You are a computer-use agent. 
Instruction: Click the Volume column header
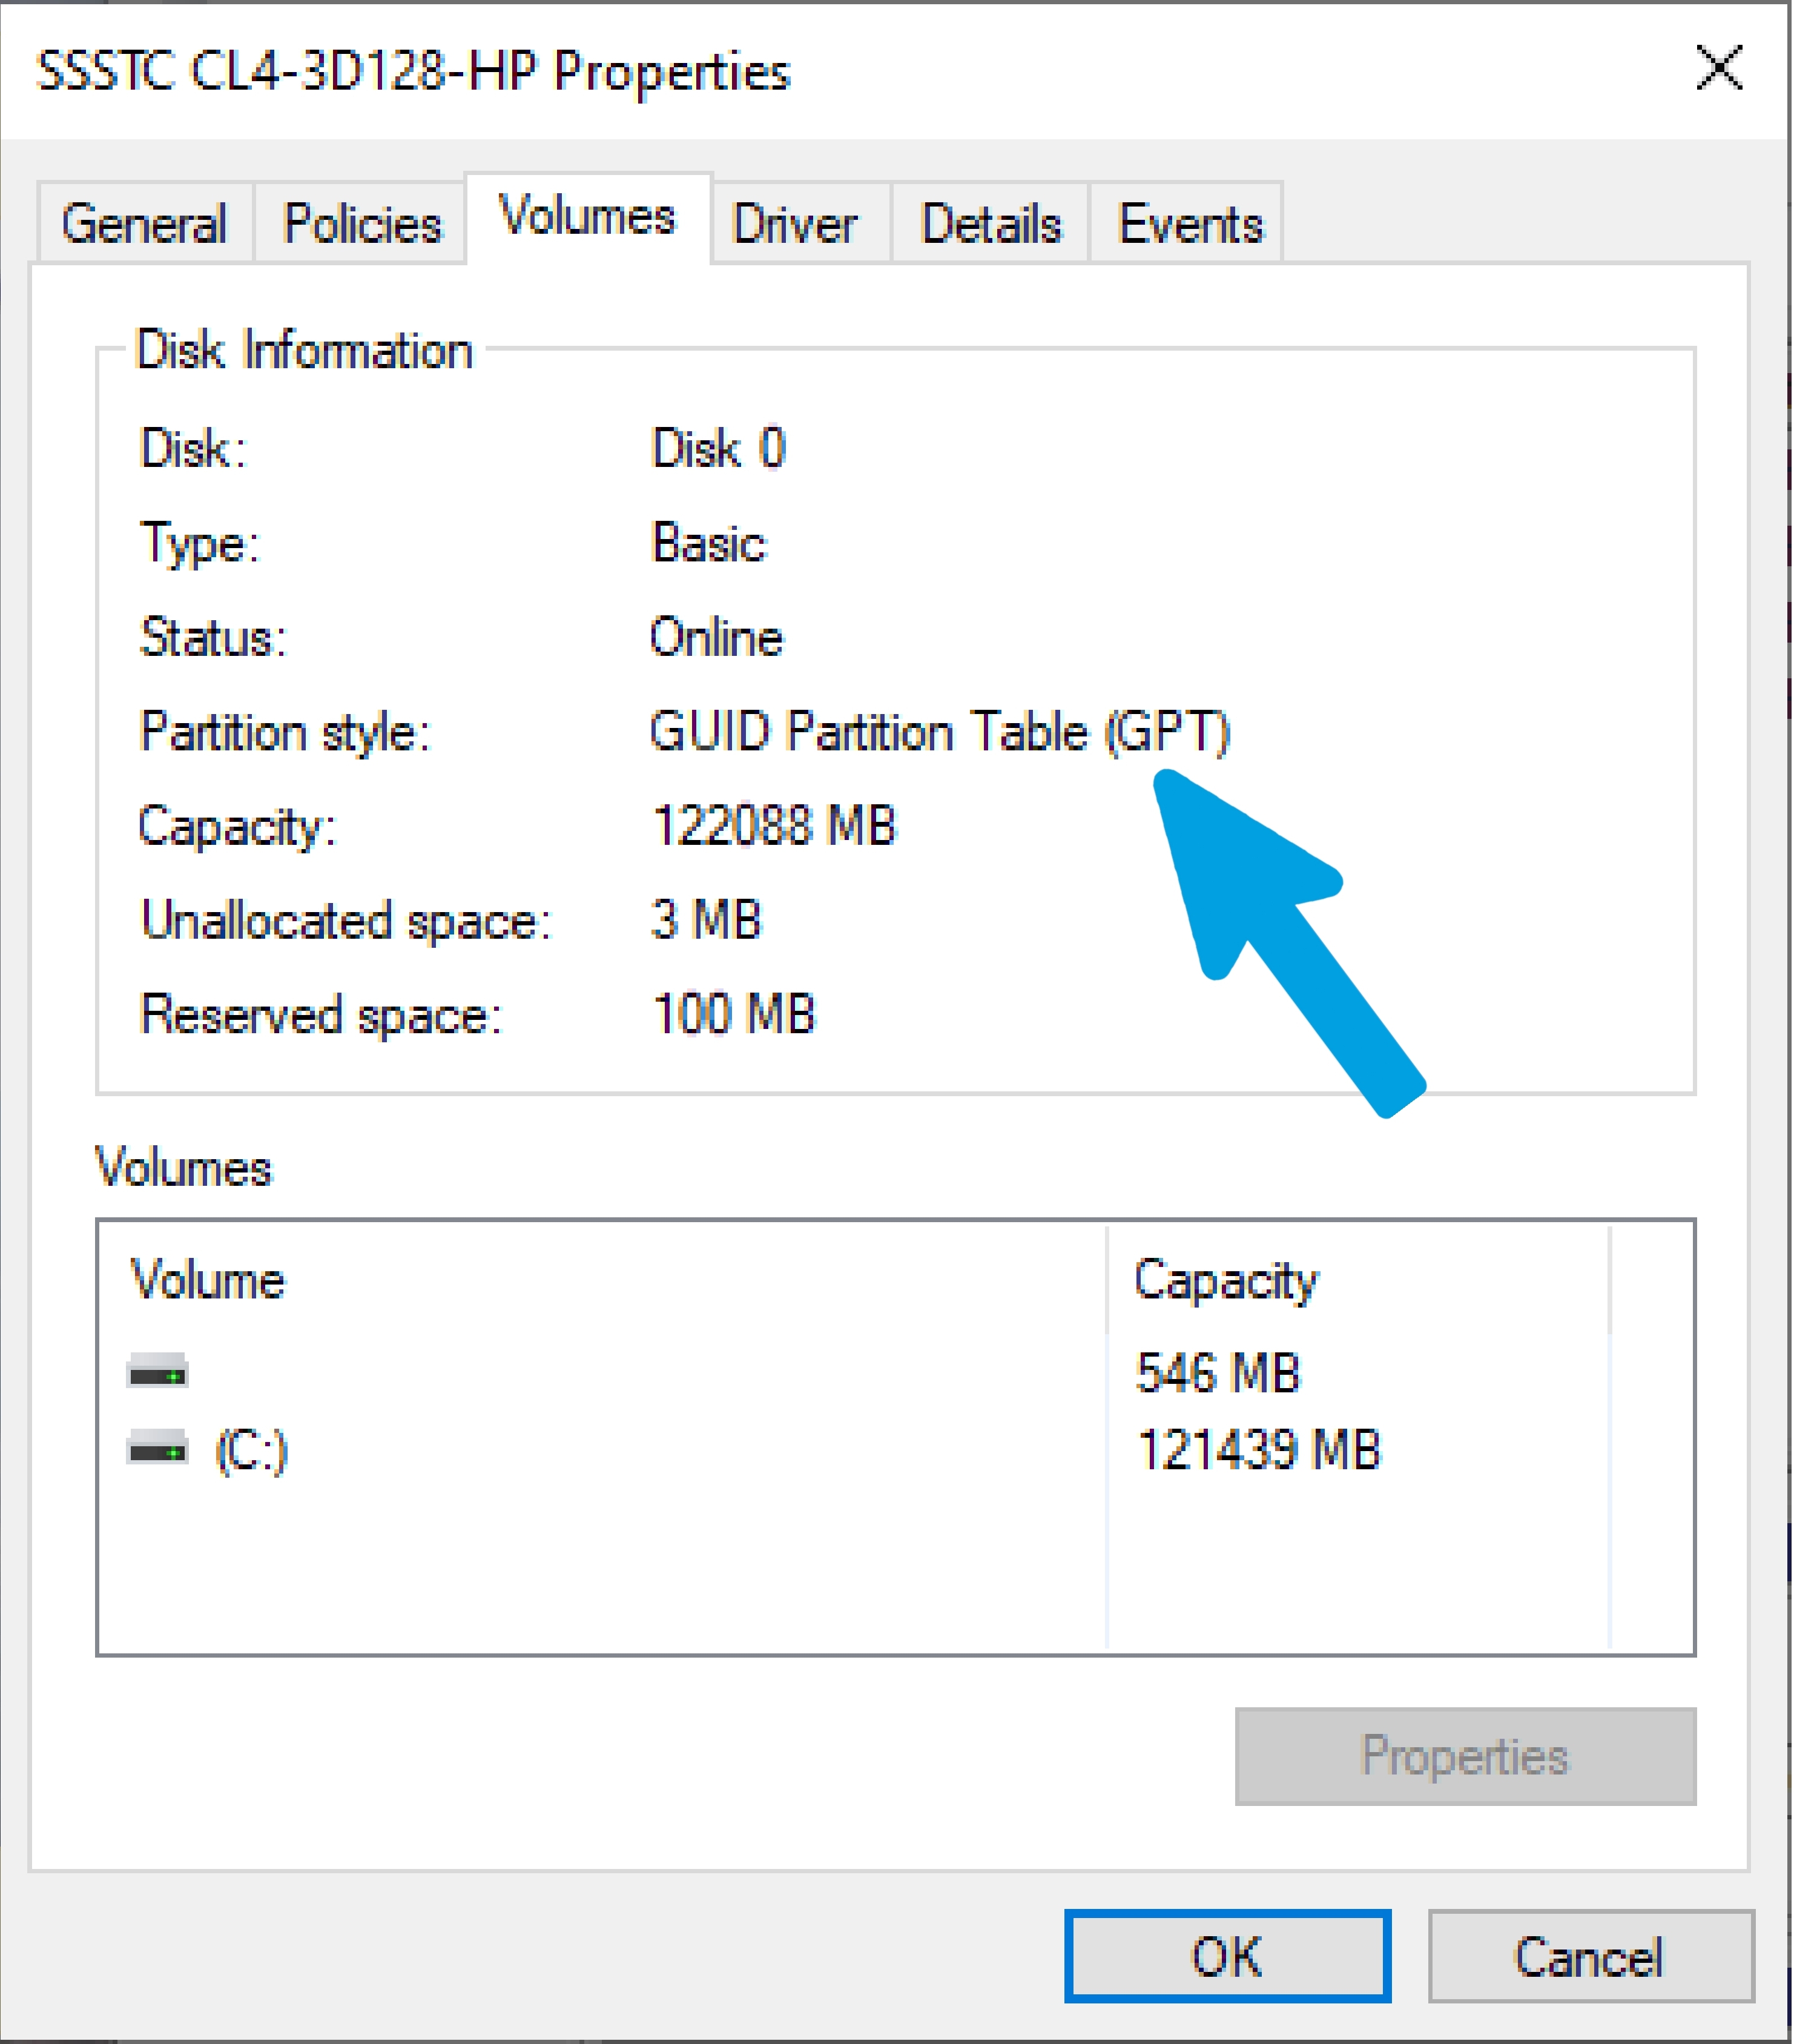[208, 1280]
